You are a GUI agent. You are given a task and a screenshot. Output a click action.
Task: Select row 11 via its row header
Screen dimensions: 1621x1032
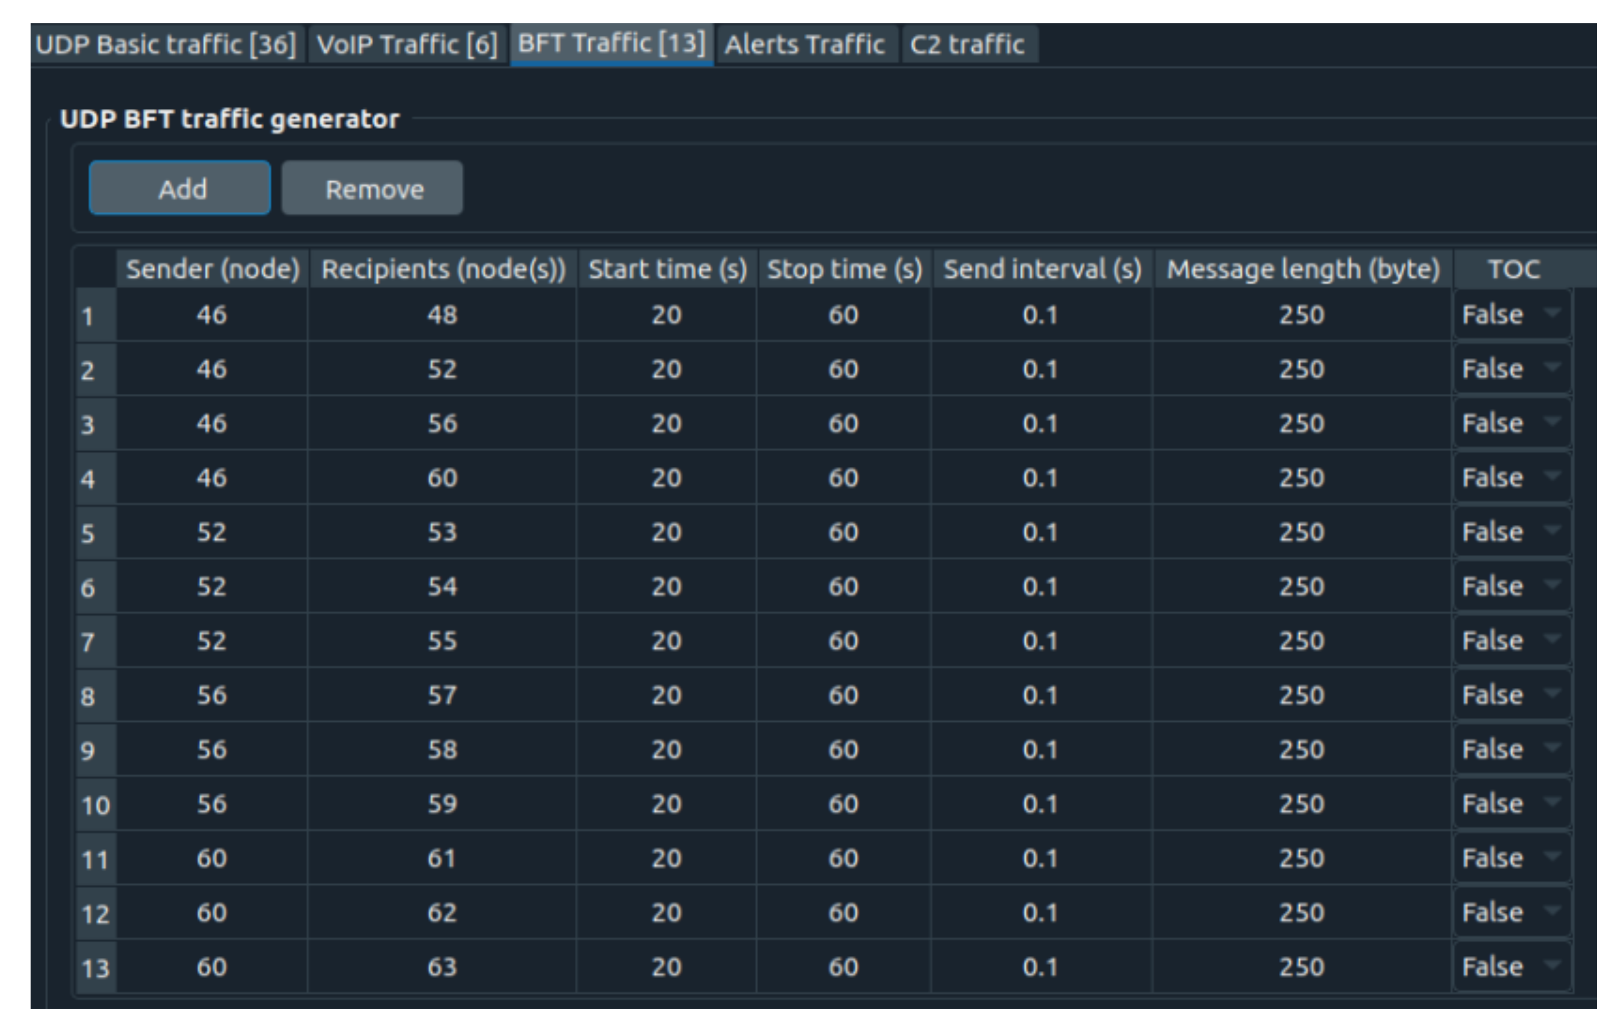click(95, 859)
